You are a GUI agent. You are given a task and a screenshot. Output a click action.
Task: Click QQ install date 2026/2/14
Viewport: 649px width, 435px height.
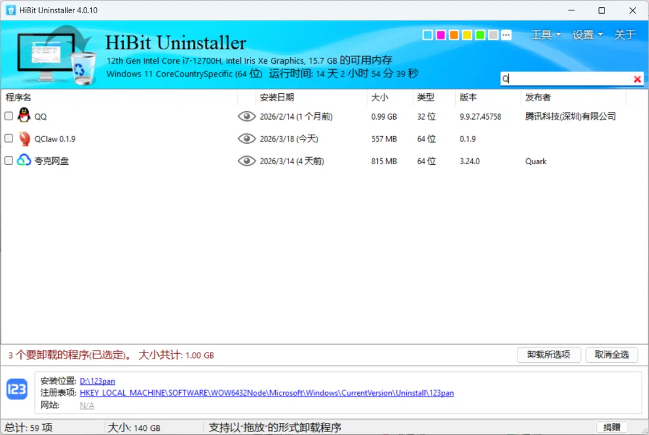[x=296, y=116]
